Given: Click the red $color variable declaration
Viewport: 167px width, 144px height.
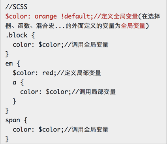Looking at the screenshot, I should (18, 16).
